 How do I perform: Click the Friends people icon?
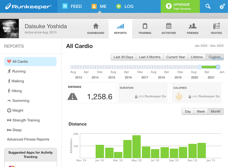[193, 26]
